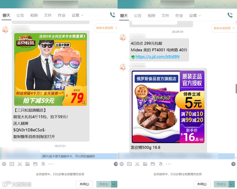Click 发送(S) button in right window
237x189 pixels.
coord(221,184)
